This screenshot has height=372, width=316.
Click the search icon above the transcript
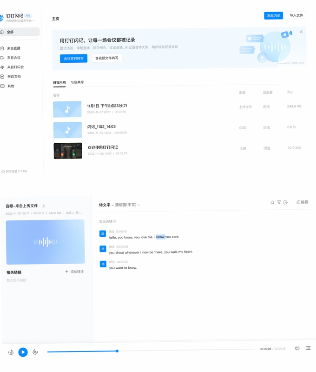pos(272,202)
